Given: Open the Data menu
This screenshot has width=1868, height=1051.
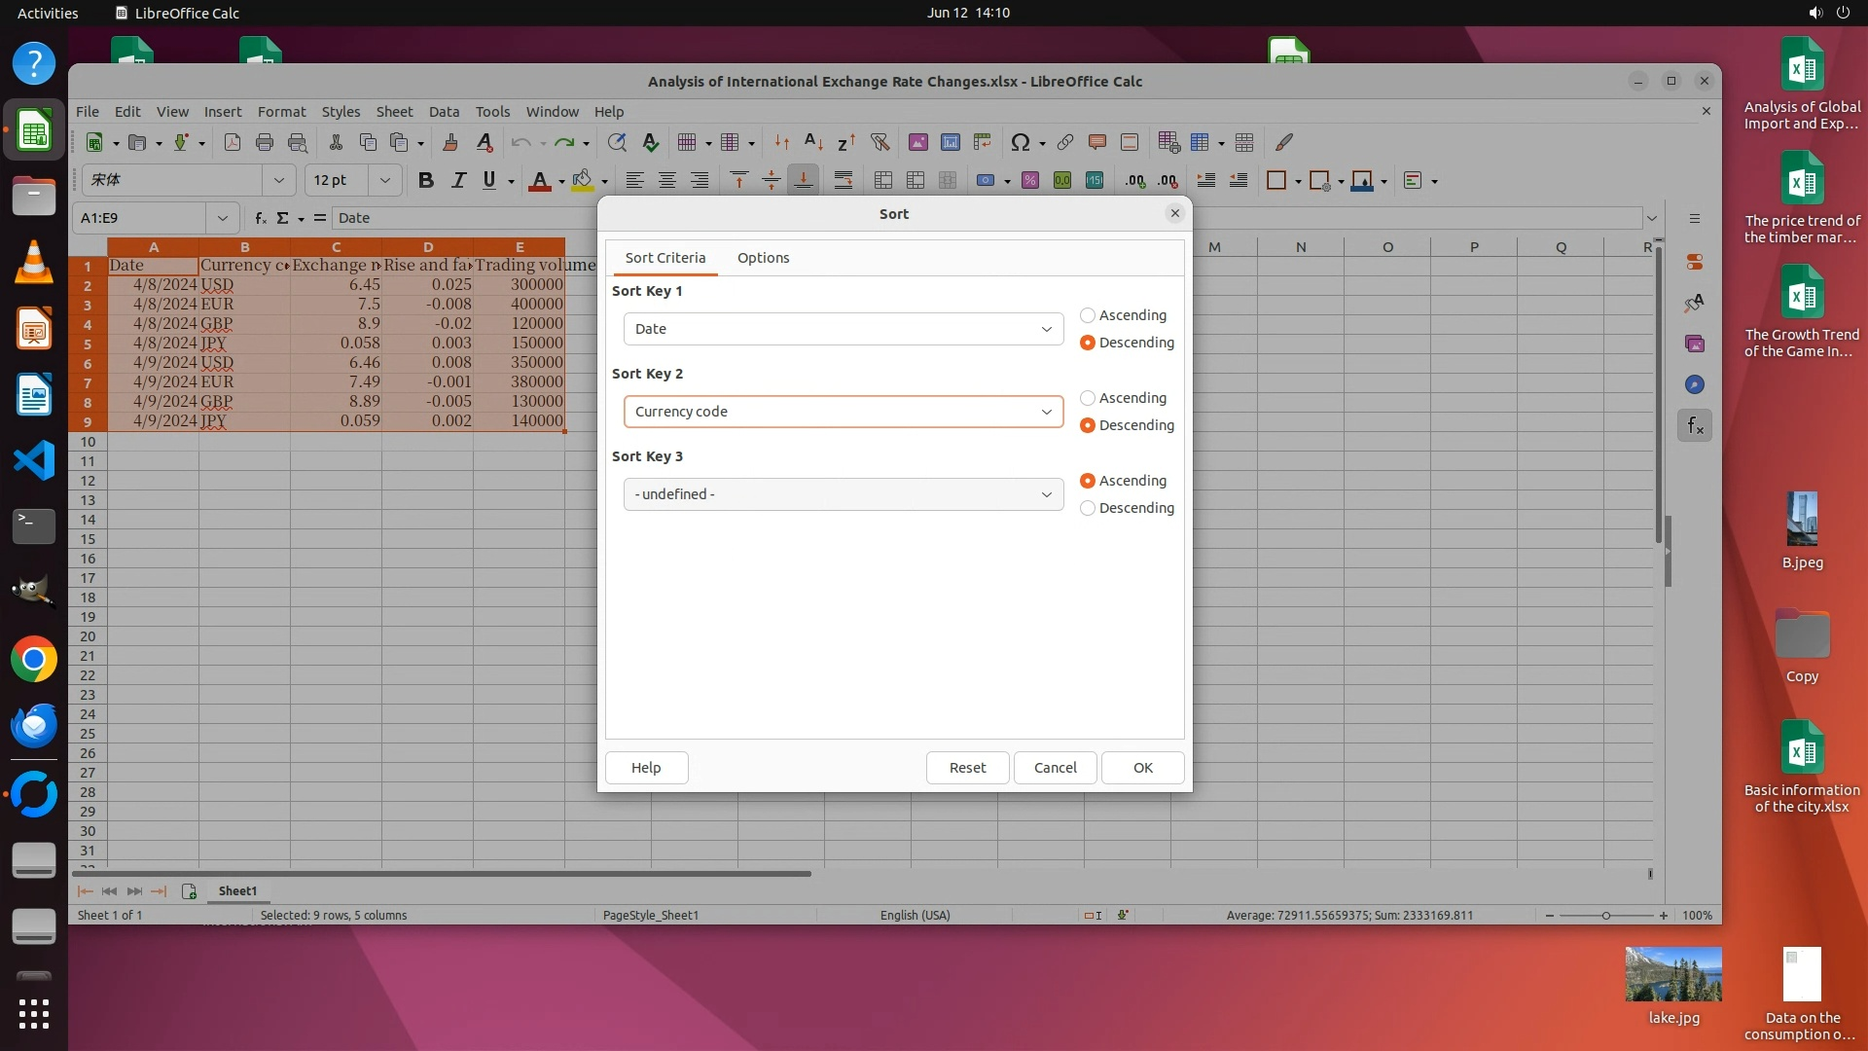Looking at the screenshot, I should (444, 112).
